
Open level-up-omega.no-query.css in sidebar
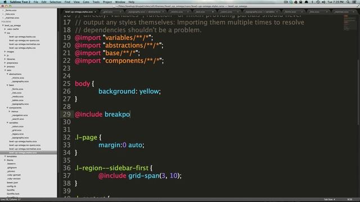24,40
